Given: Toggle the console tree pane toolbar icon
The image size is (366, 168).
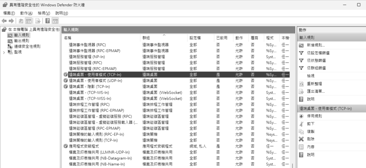Looking at the screenshot, I should click(x=29, y=21).
